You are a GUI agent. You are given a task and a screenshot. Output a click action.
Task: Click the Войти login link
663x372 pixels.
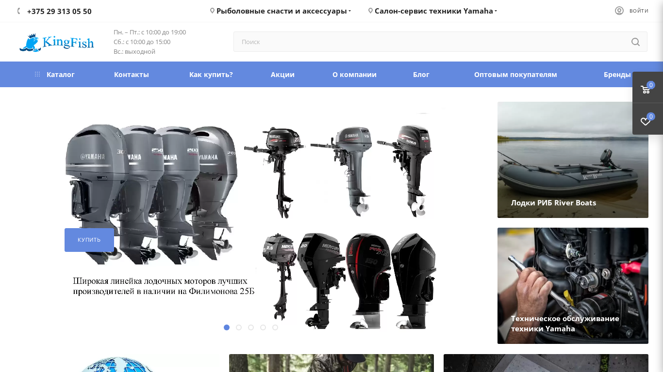639,11
